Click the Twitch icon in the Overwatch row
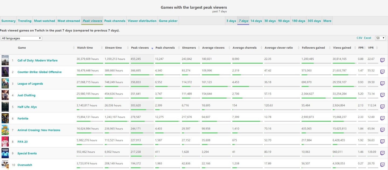Screen dimensions: 388x170 point(382,165)
